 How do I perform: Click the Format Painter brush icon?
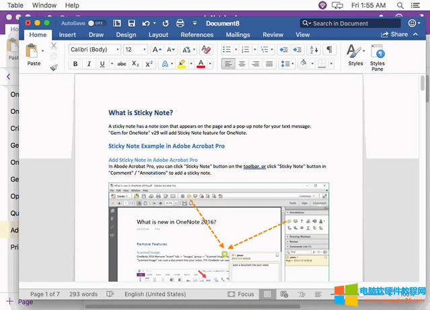pyautogui.click(x=54, y=67)
